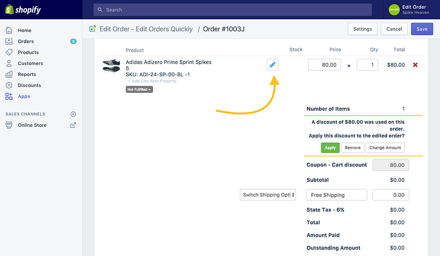
Task: Click SKU ADI-24-SP-00-BL -1 text
Action: tap(157, 75)
